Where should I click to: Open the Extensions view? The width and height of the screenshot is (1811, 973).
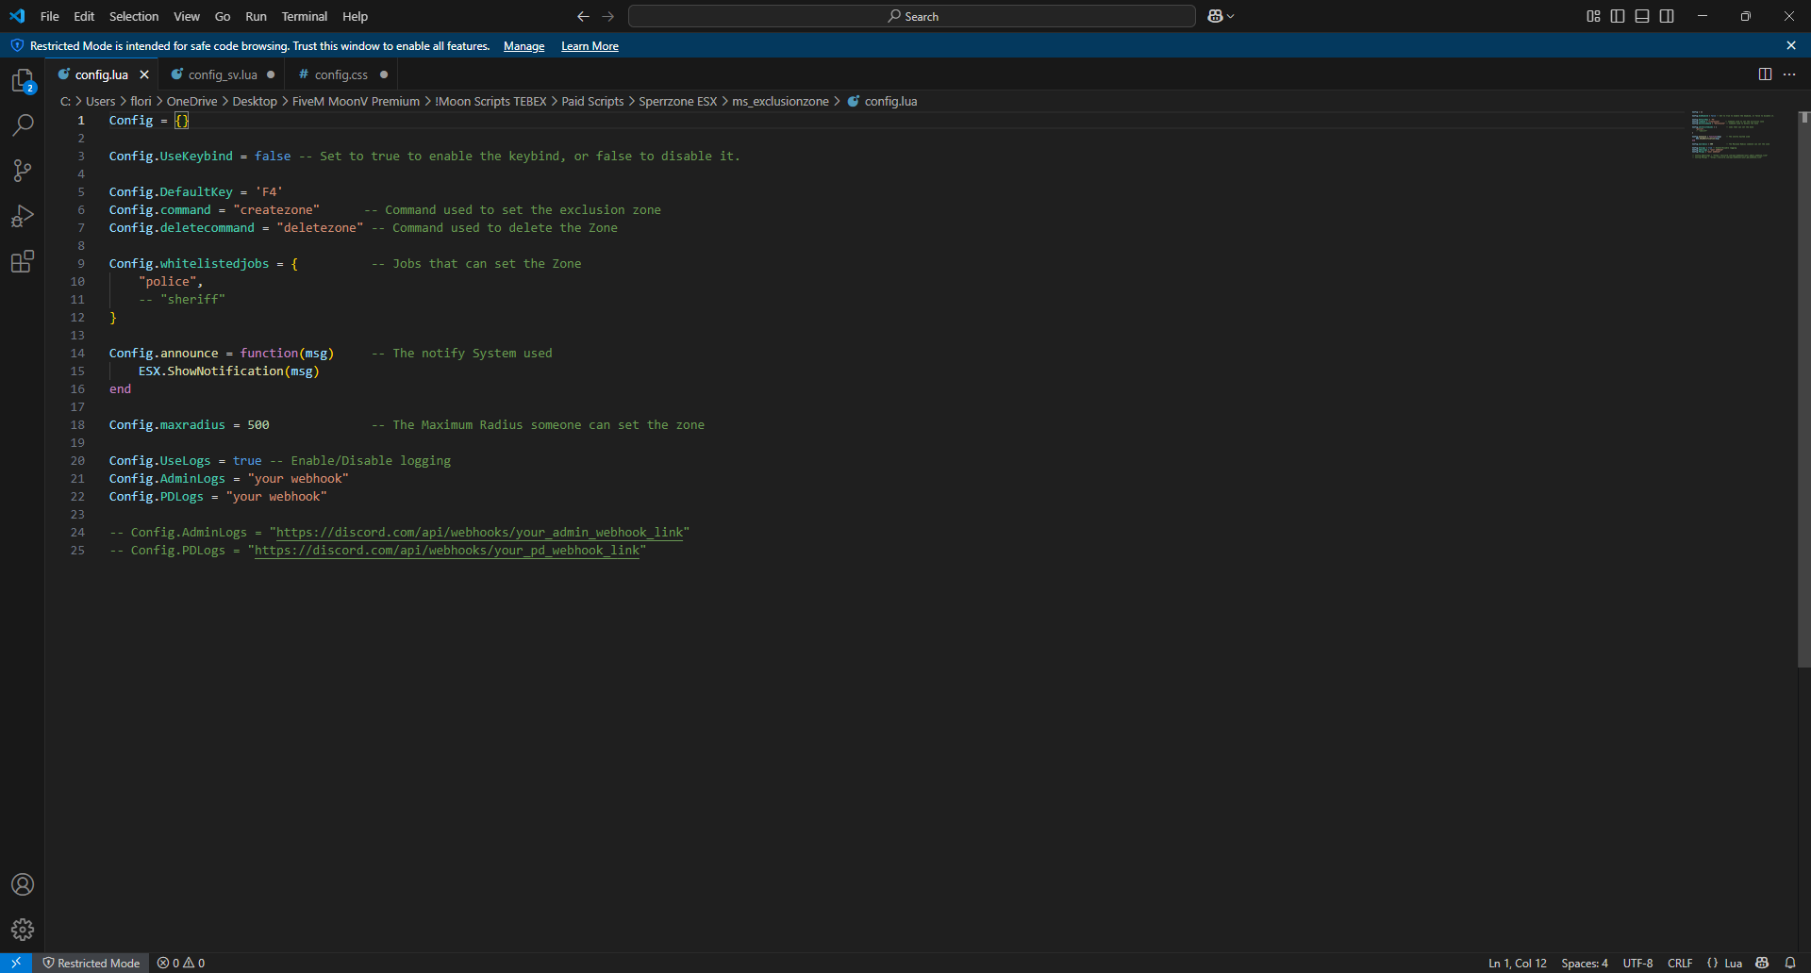pos(23,261)
